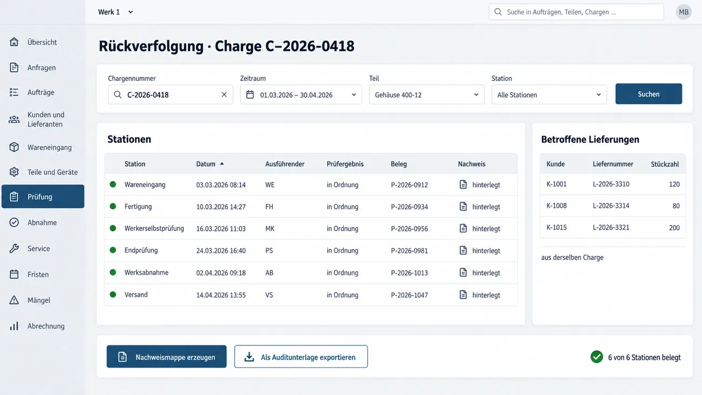This screenshot has height=395, width=702.
Task: Click the green status dot for Endprüfung
Action: [x=113, y=250]
